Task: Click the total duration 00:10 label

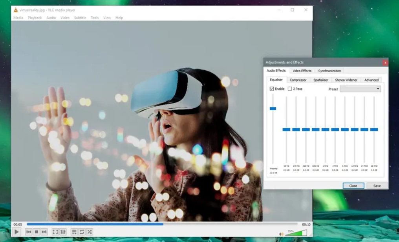Action: click(306, 224)
